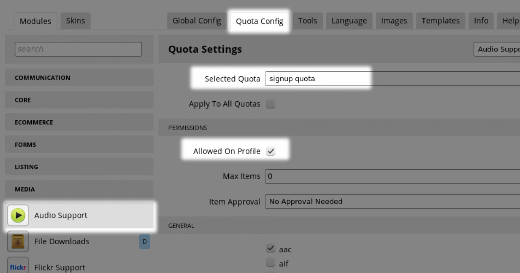Open the Images tab

(394, 21)
